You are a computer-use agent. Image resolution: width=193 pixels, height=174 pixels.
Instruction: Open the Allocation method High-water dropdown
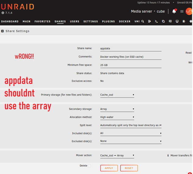pos(117,117)
